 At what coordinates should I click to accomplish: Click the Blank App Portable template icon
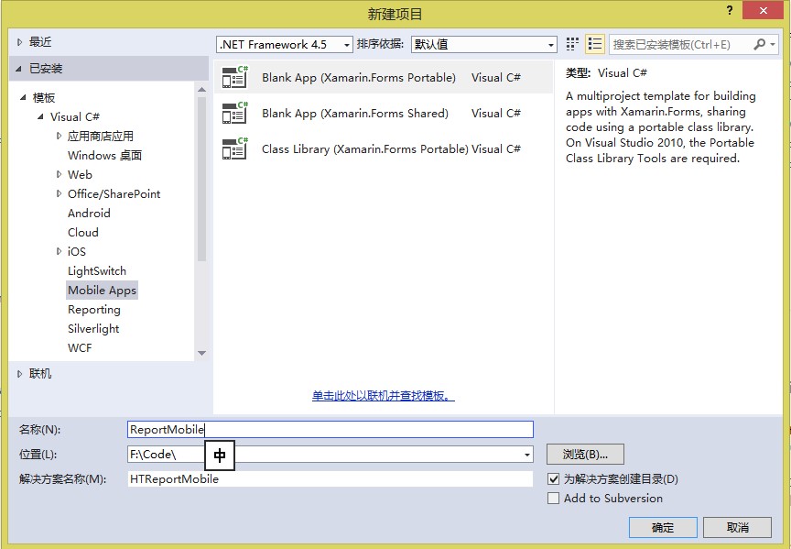click(x=235, y=77)
